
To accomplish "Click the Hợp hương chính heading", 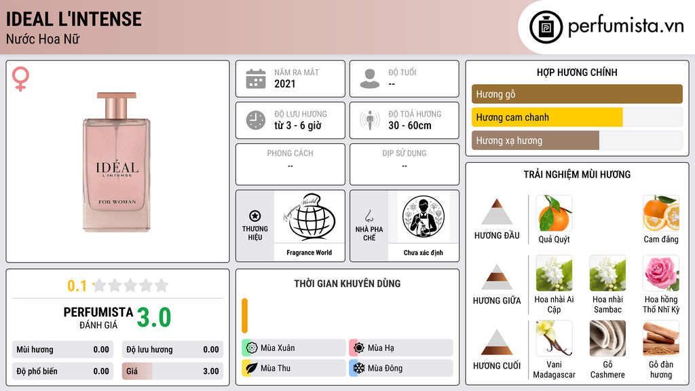I will (577, 72).
